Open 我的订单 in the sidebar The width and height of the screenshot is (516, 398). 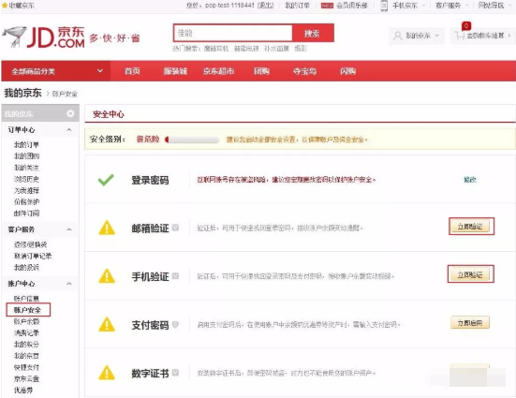click(26, 144)
